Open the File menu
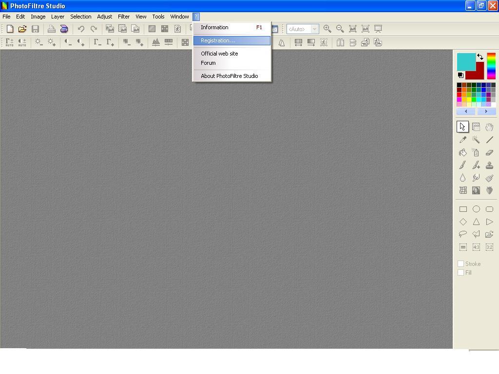Screen dimensions: 499x374 point(6,17)
